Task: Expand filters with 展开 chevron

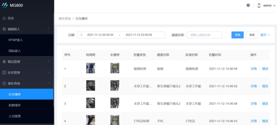Action: pyautogui.click(x=269, y=35)
